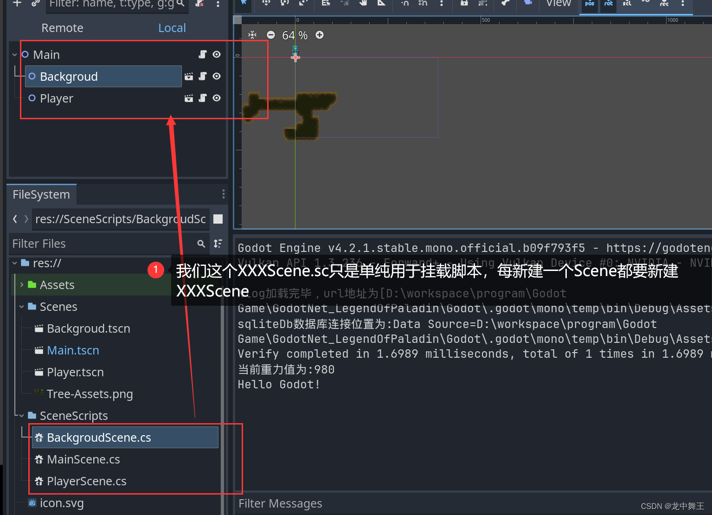Click the list-select nodes tool icon
712x515 pixels.
(x=326, y=3)
